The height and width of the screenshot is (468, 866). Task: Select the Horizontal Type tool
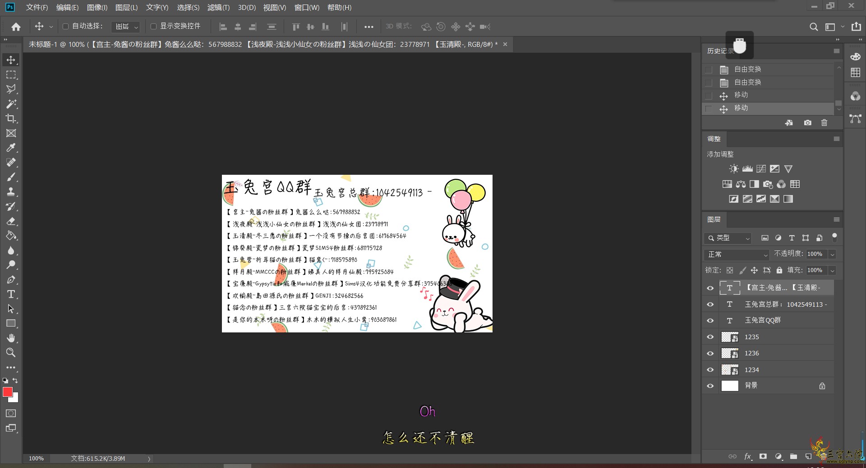(11, 294)
